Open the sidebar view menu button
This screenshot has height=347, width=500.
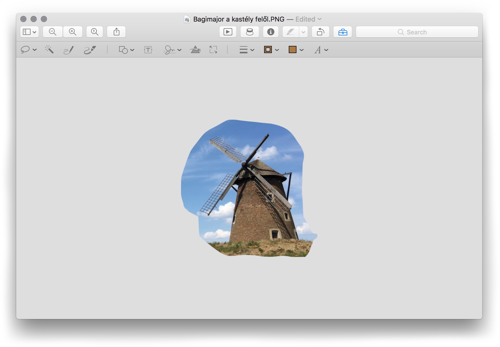tap(30, 32)
